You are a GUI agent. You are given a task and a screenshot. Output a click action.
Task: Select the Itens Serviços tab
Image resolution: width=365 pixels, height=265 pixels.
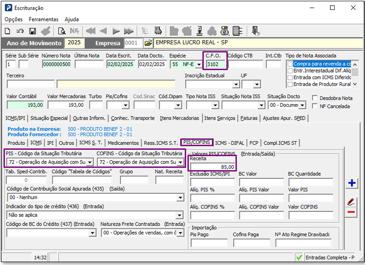[x=219, y=118]
